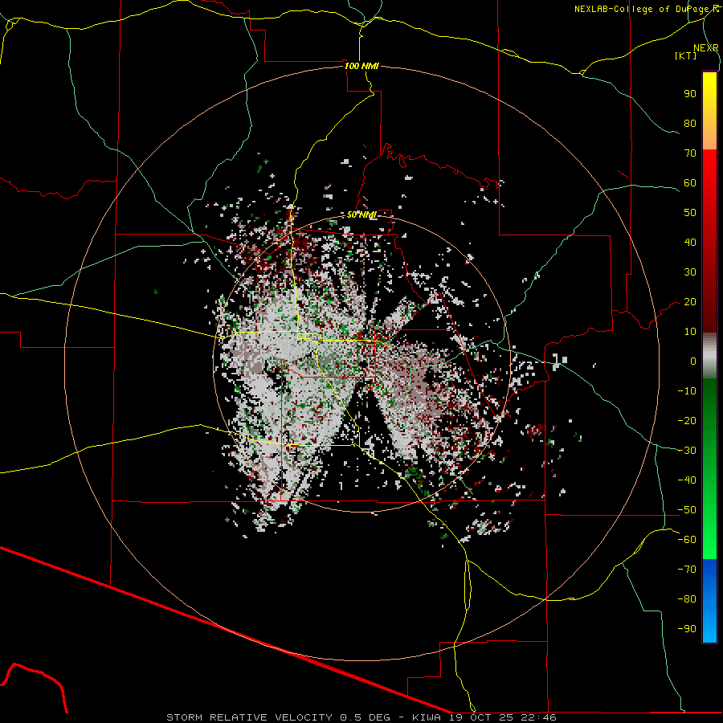This screenshot has width=723, height=723.
Task: Click the STORM RELATIVE VELOCITY caption text
Action: 249,717
